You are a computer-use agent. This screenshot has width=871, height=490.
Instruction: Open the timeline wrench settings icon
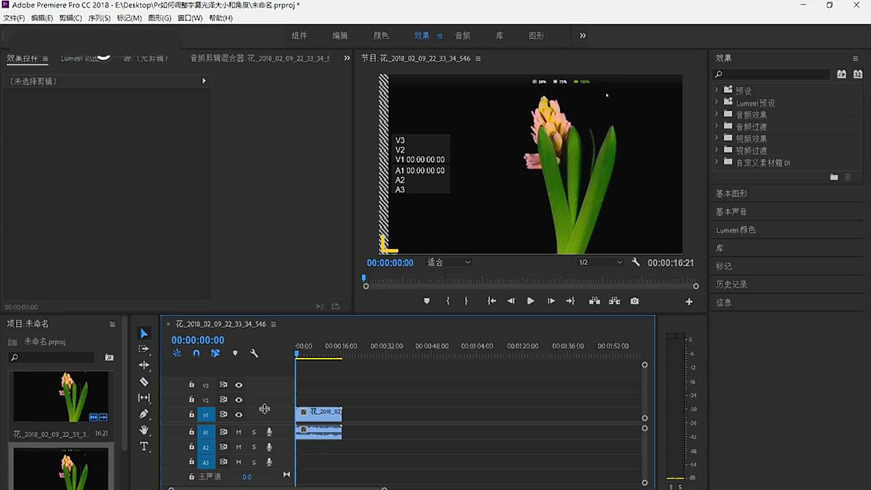[x=254, y=353]
